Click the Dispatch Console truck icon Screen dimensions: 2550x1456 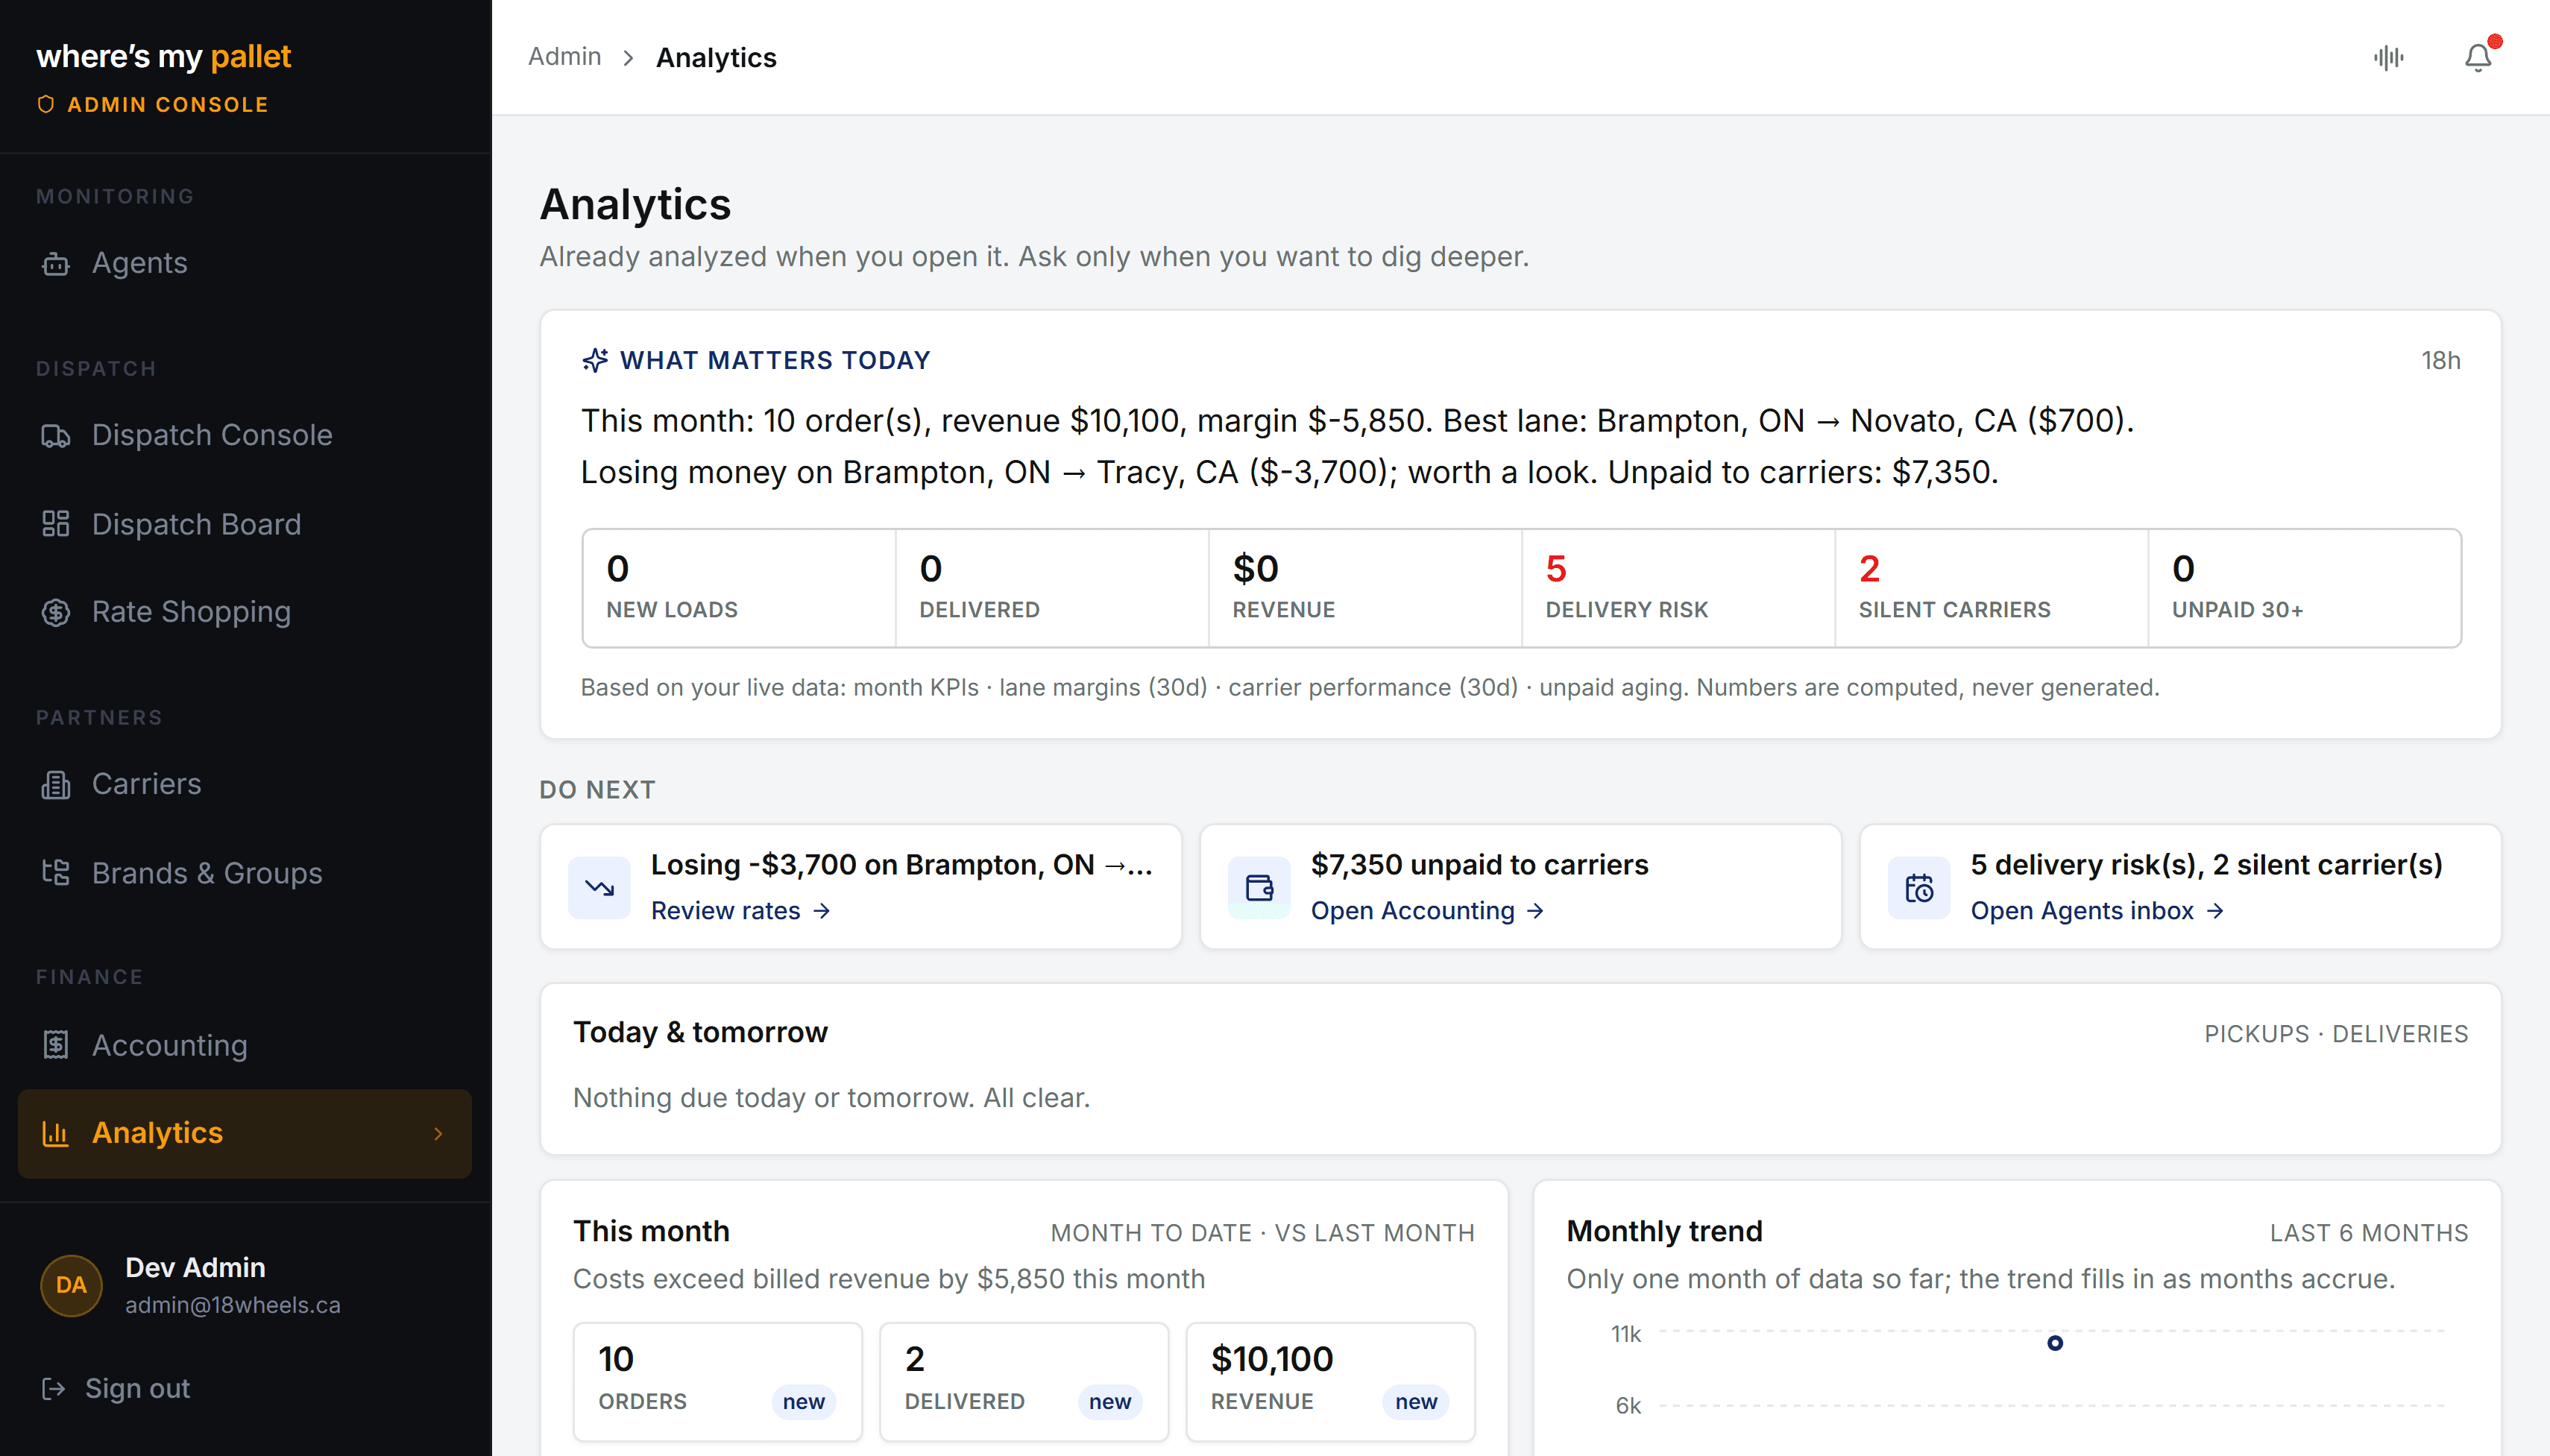(56, 436)
